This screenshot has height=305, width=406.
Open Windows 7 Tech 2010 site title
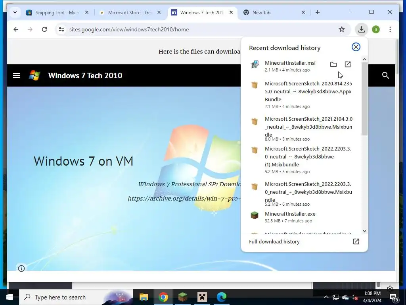coord(85,75)
